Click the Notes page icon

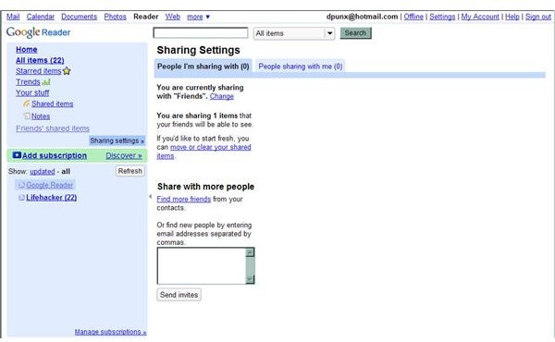27,116
